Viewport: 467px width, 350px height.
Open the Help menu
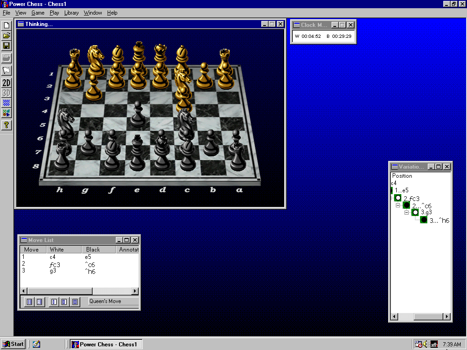[112, 13]
